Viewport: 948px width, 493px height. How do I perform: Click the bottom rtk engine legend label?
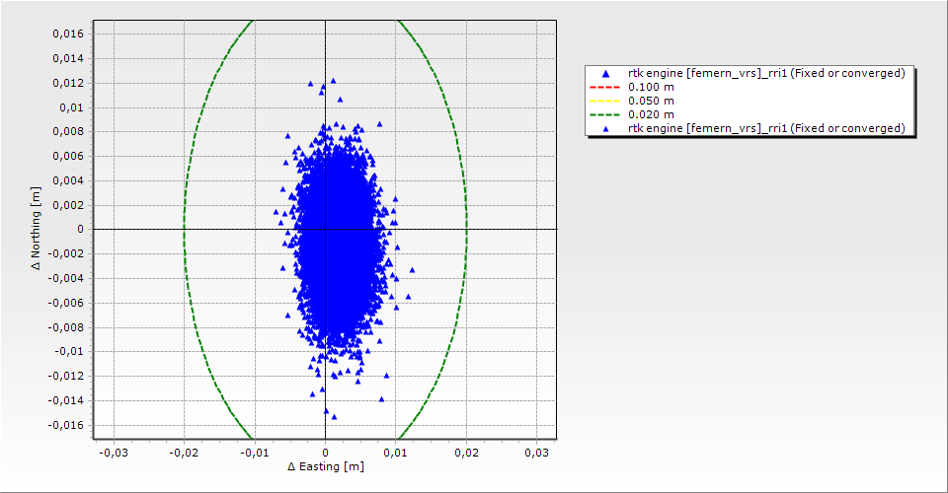[x=766, y=129]
